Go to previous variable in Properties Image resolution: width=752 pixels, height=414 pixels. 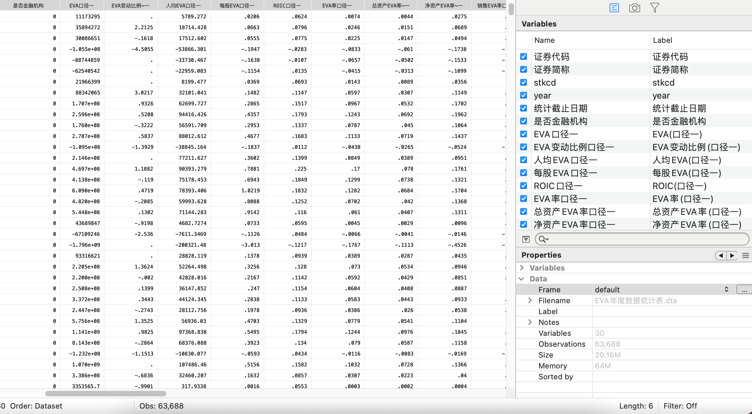(721, 255)
